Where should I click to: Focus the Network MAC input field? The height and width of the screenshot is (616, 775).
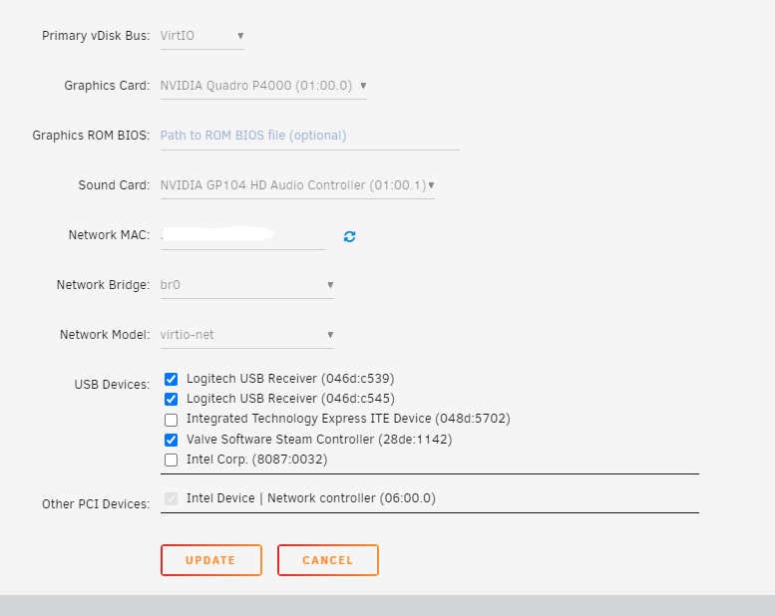pos(243,235)
